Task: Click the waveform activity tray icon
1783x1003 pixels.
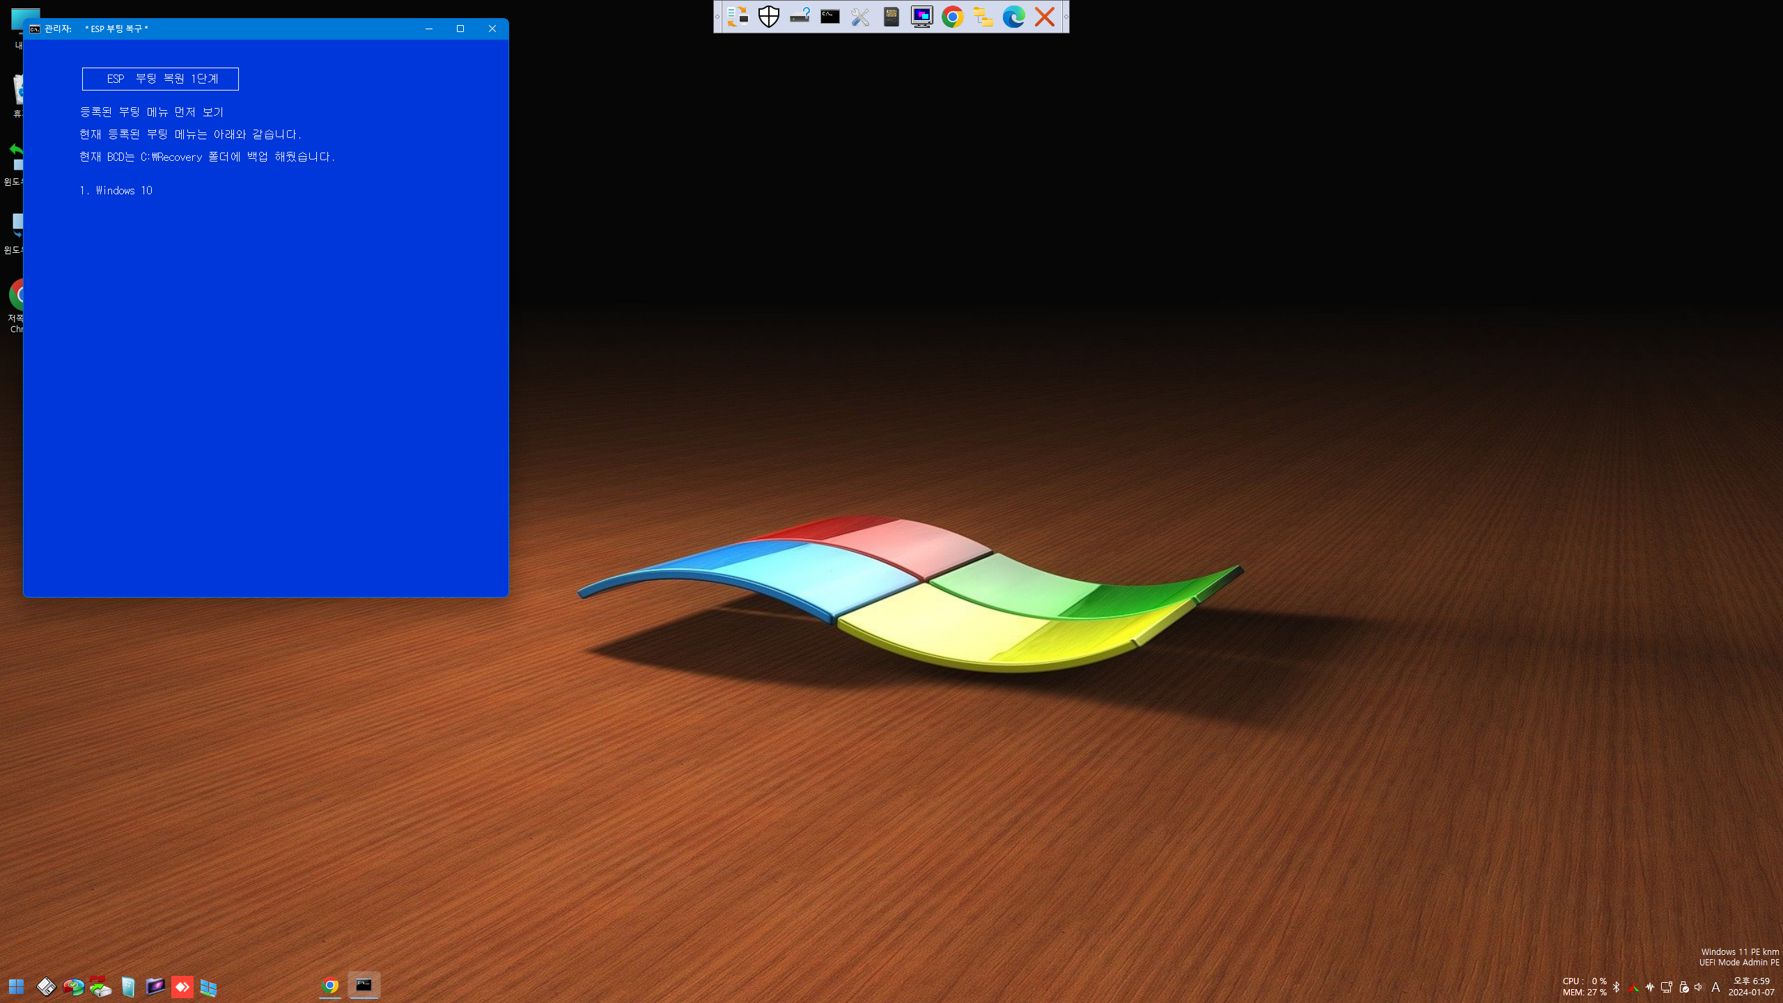Action: tap(1650, 987)
